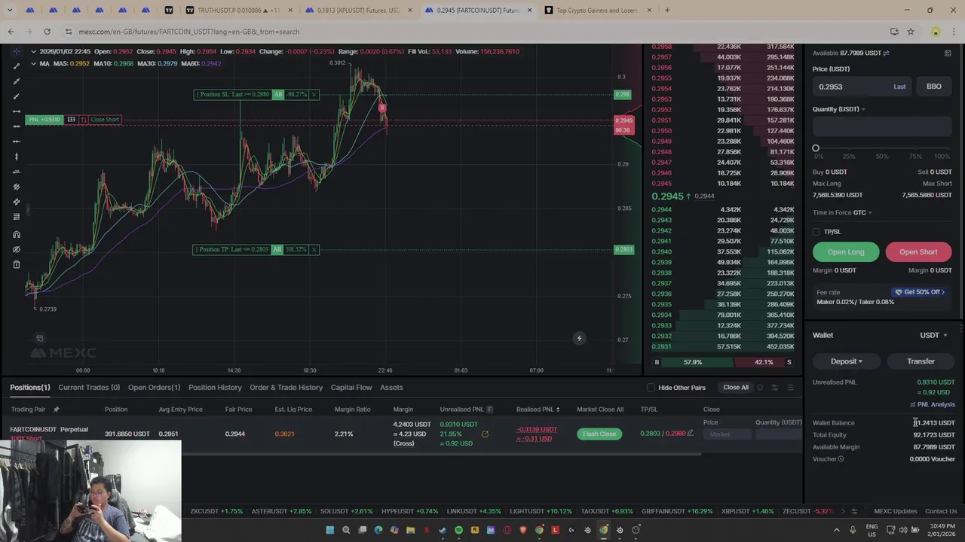
Task: Open the PNL Analysis link
Action: click(933, 404)
